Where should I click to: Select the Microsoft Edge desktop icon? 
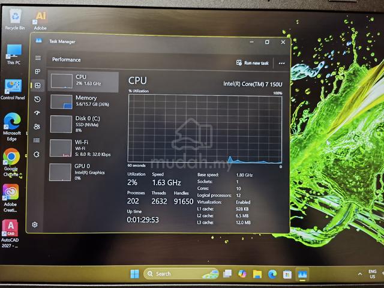coord(12,127)
